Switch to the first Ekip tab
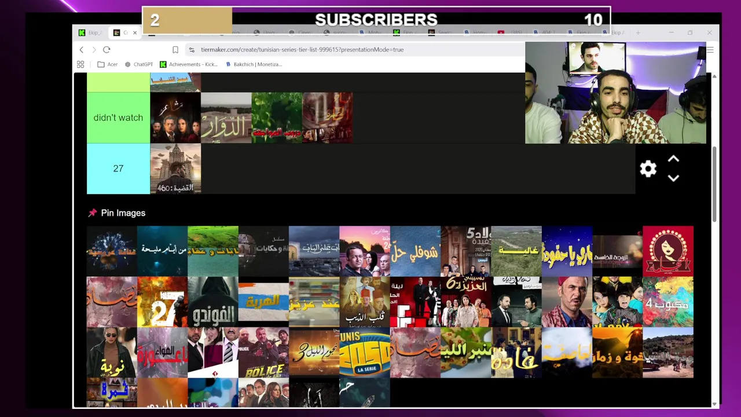This screenshot has width=741, height=417. click(89, 33)
